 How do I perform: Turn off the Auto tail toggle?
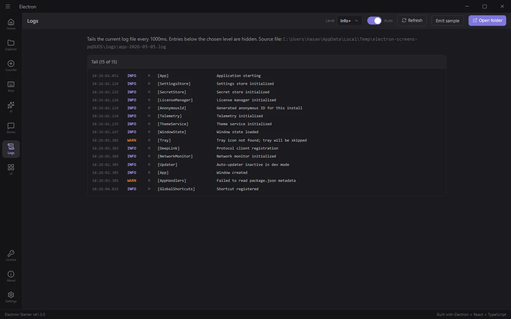[x=374, y=20]
